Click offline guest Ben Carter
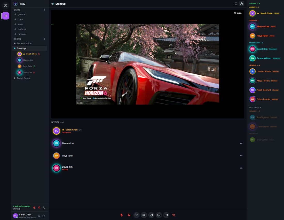This screenshot has width=284, height=220. click(265, 140)
